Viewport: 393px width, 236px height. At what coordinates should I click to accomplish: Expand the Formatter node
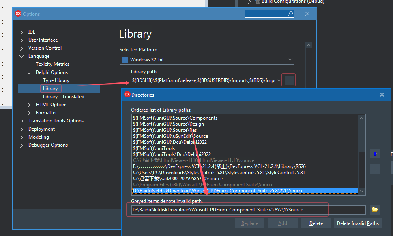coord(29,113)
